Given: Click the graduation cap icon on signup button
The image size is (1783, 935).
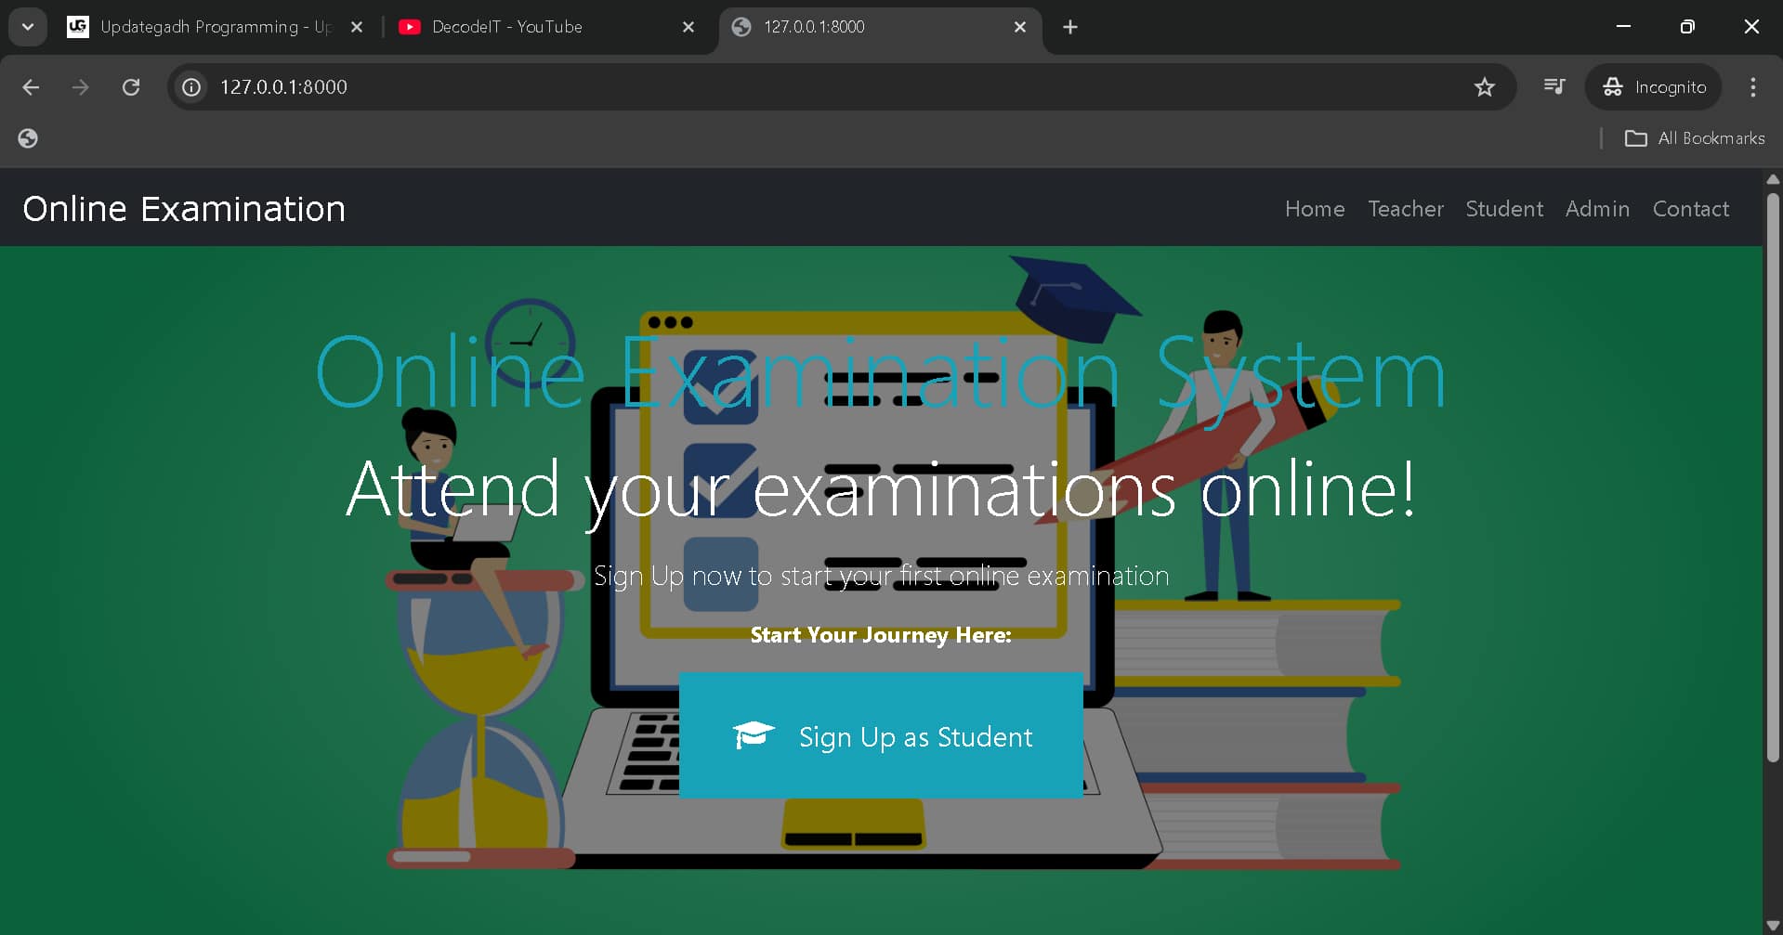Looking at the screenshot, I should (x=753, y=734).
